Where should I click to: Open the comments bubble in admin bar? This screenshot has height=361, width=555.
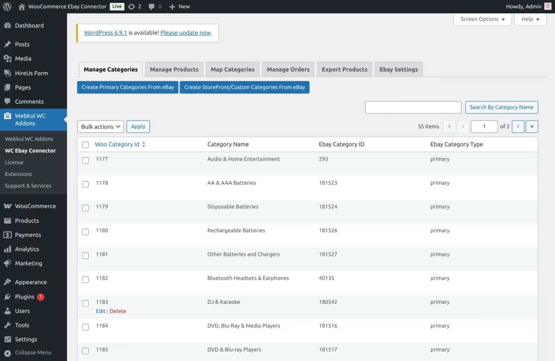click(x=152, y=6)
